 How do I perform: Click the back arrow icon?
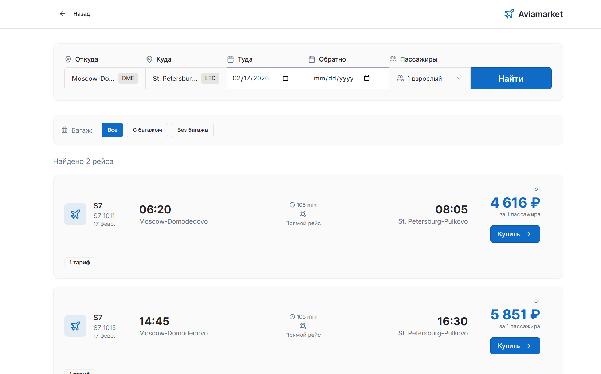click(63, 14)
